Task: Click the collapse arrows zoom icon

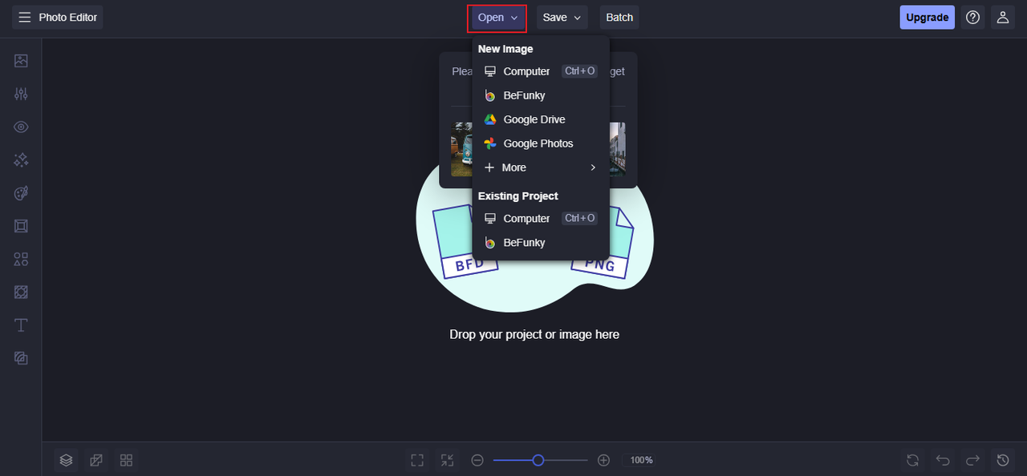Action: pyautogui.click(x=447, y=460)
